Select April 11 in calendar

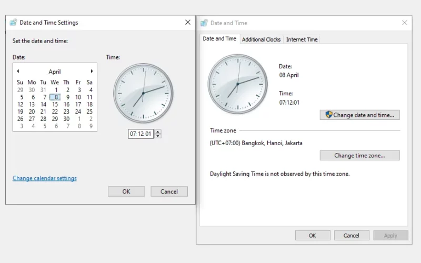click(x=89, y=97)
